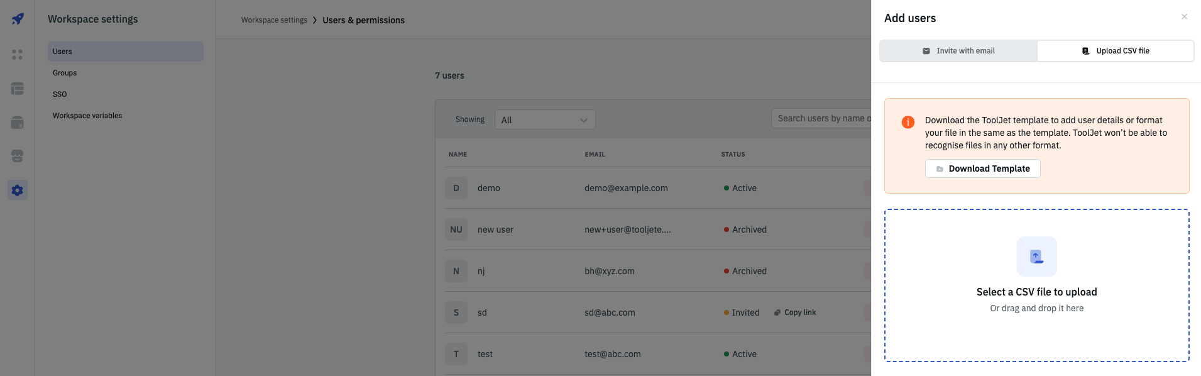Open the data sources icon in sidebar

[18, 123]
